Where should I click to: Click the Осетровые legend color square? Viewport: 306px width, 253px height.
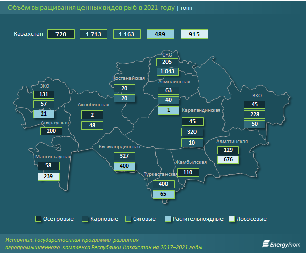tap(38, 219)
